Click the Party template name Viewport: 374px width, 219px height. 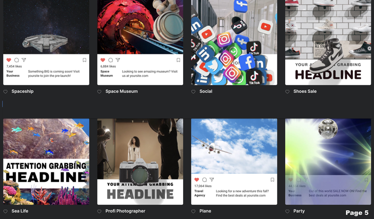click(299, 211)
